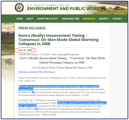
Task: Click highlighted text 'Noel Brown, warned of'
Action: [82, 103]
